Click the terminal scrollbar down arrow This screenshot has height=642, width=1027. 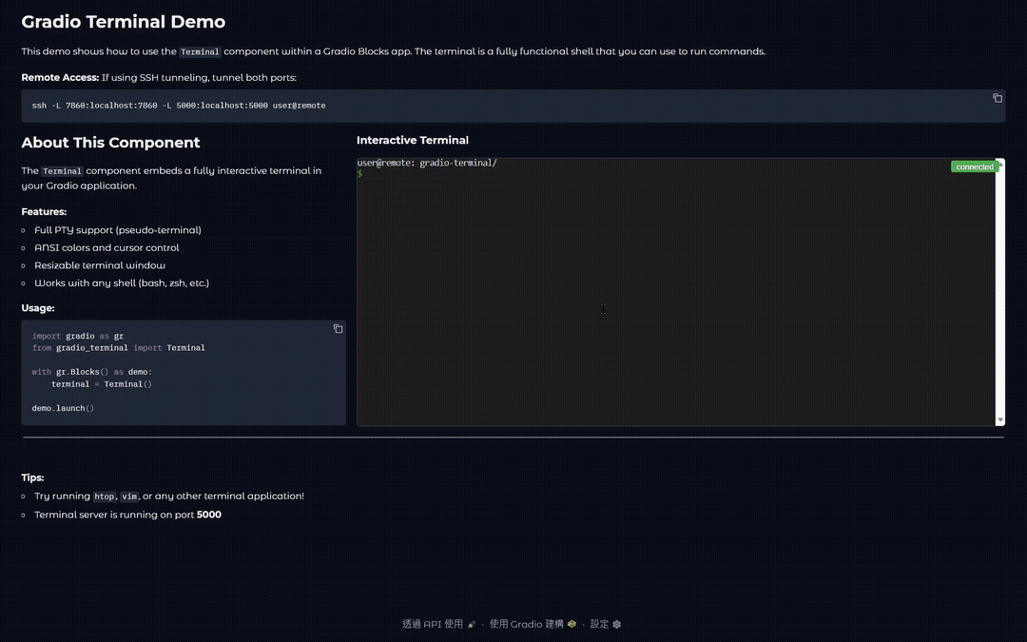tap(1000, 420)
